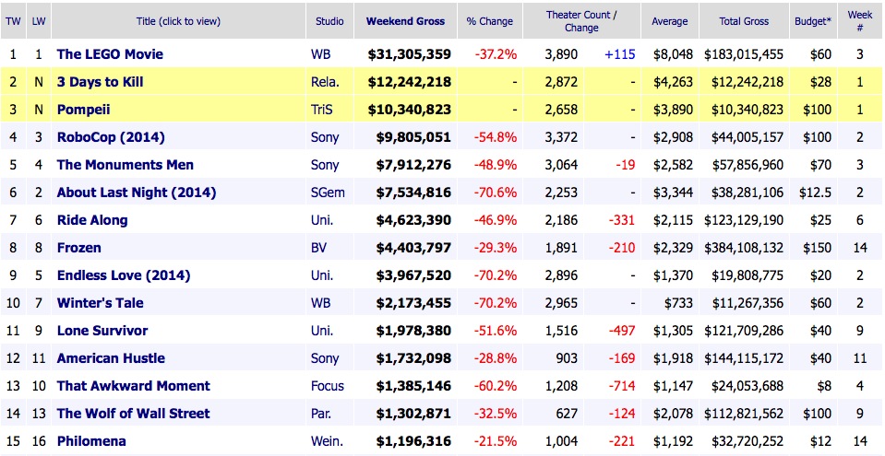
Task: Click the Budget* column header
Action: tap(813, 20)
